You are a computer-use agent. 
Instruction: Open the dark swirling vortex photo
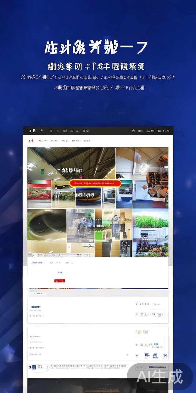point(47,231)
